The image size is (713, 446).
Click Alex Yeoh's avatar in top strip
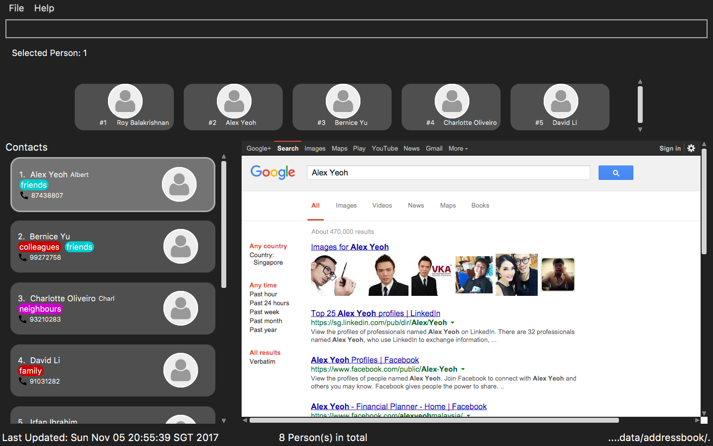(x=234, y=101)
